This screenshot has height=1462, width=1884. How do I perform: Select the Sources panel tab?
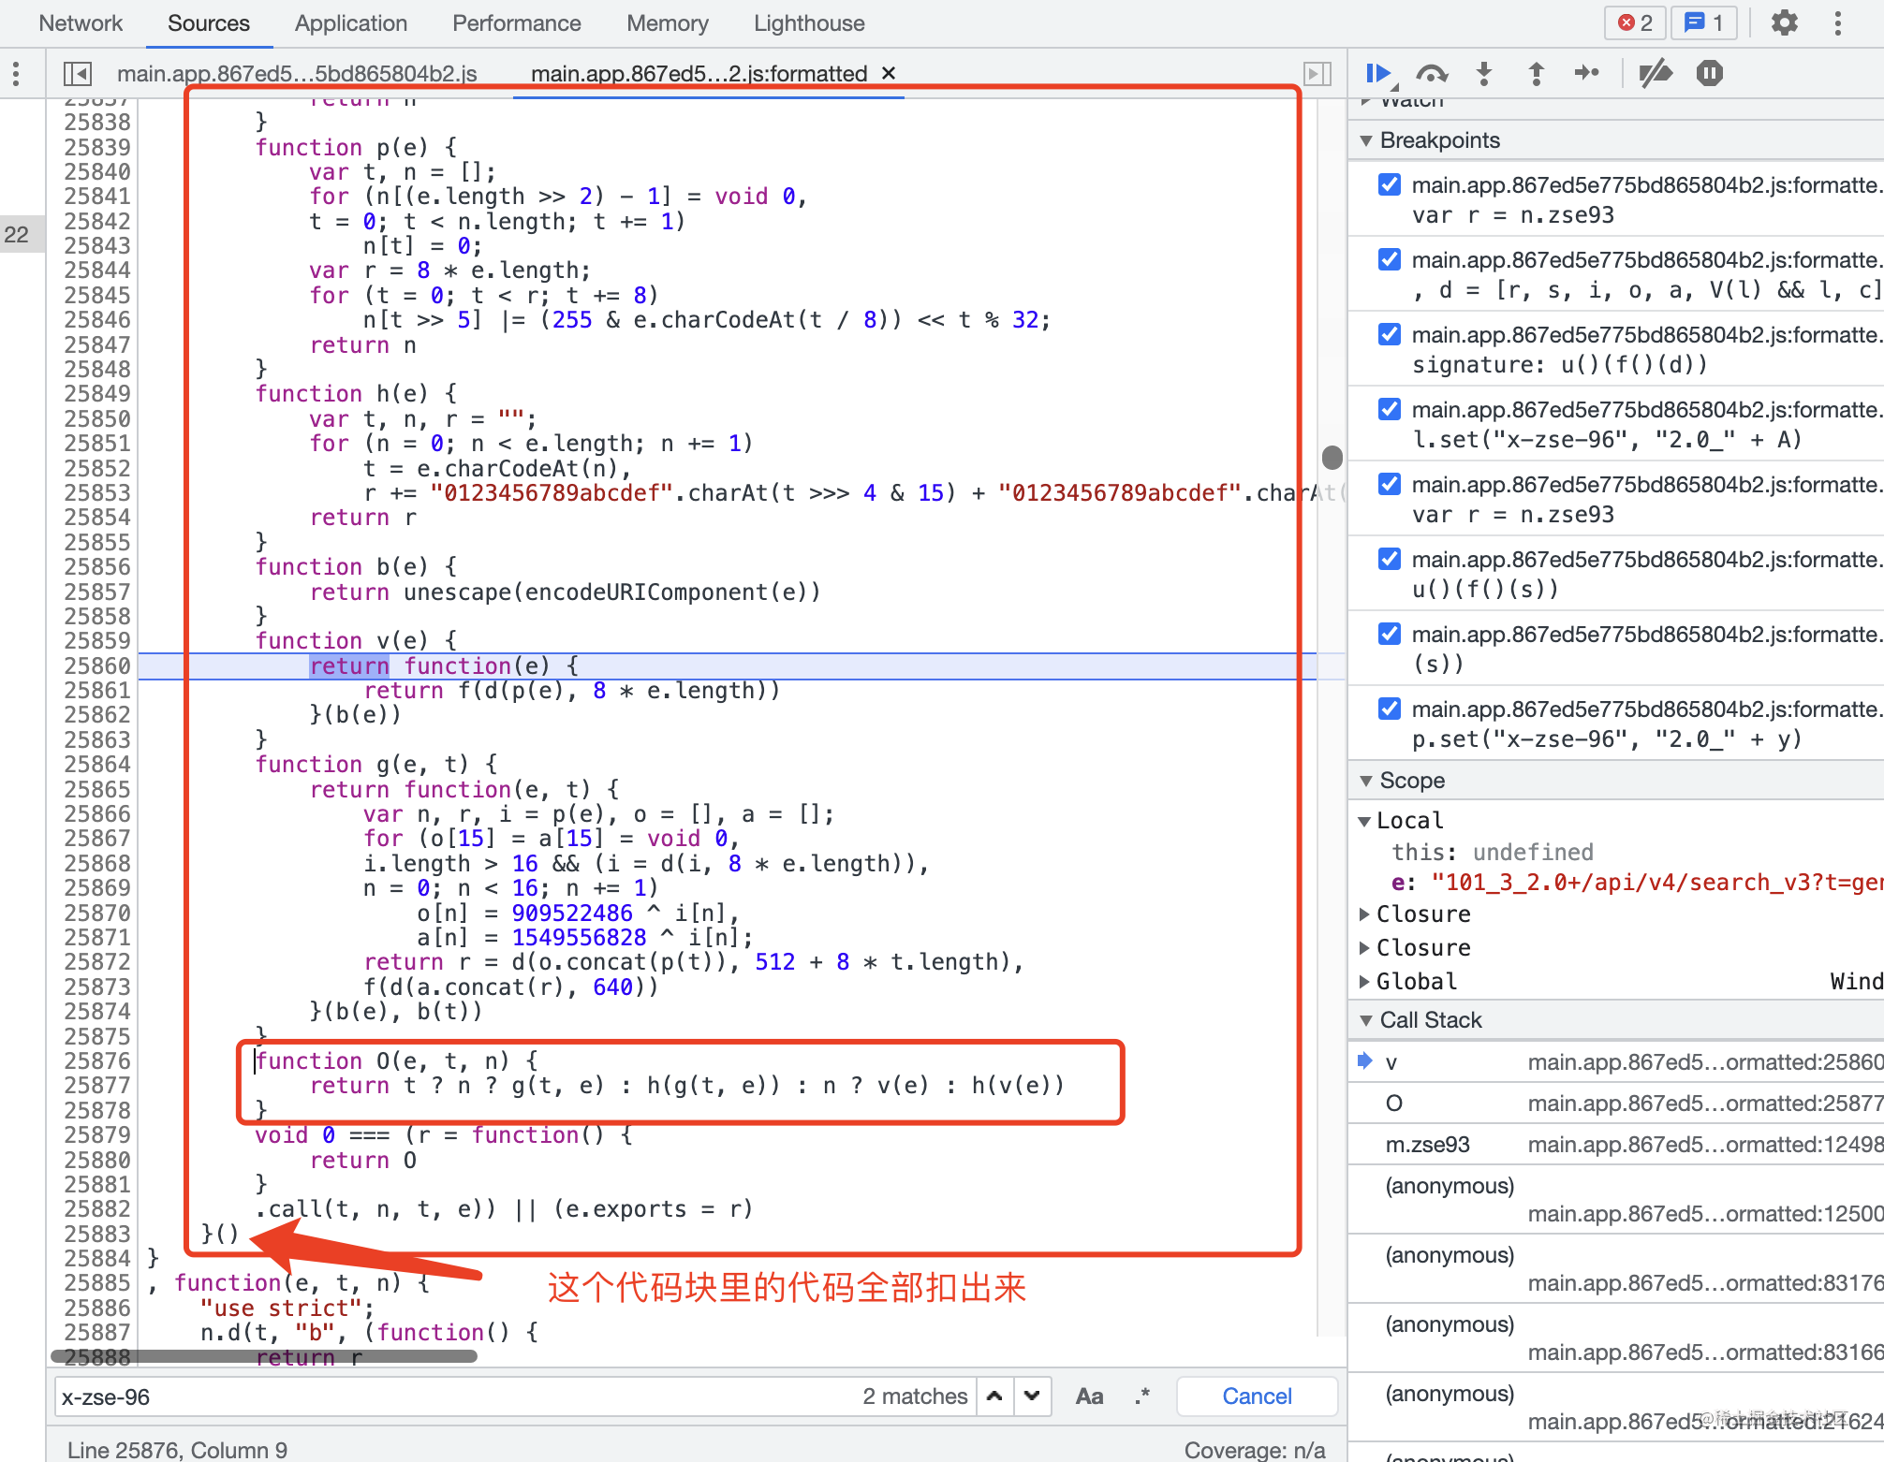[209, 22]
